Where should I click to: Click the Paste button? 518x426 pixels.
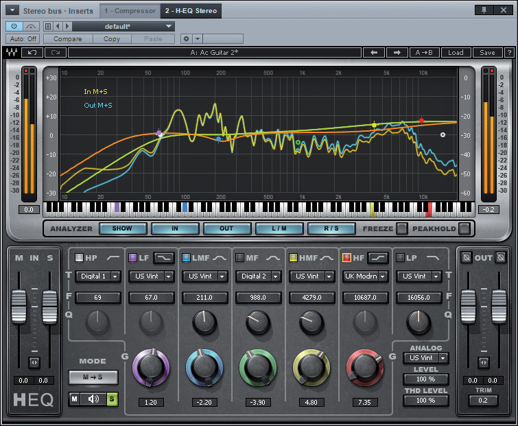coord(153,38)
